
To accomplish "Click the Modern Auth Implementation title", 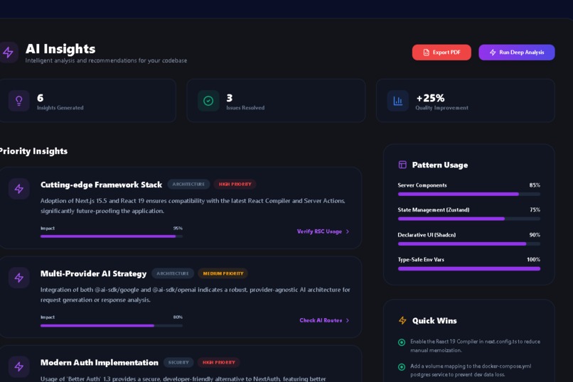I will click(x=100, y=363).
